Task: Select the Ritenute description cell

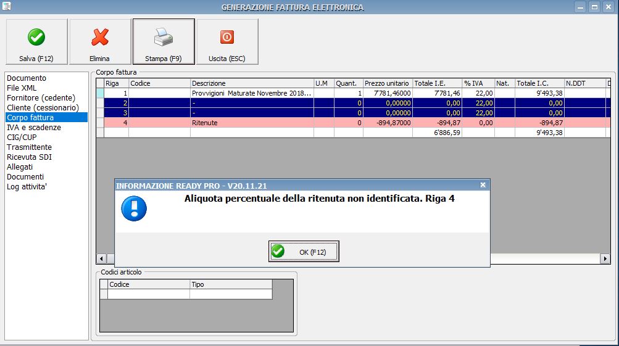Action: (252, 123)
